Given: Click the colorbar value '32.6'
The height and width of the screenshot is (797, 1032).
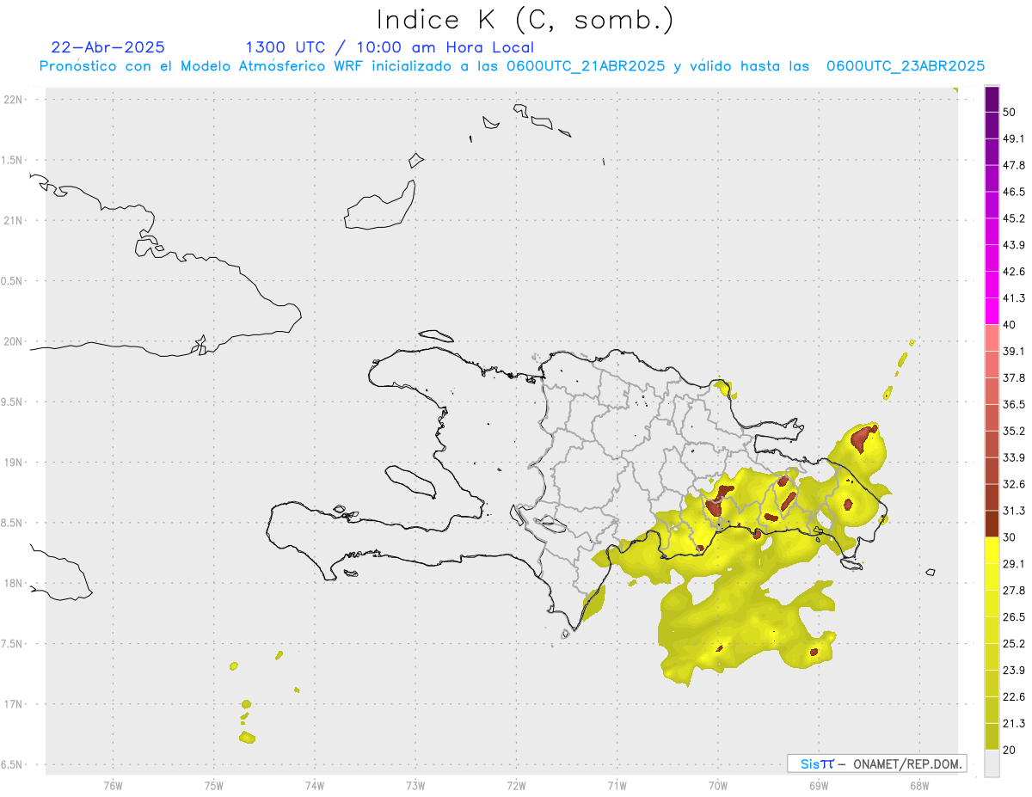Looking at the screenshot, I should 1014,484.
